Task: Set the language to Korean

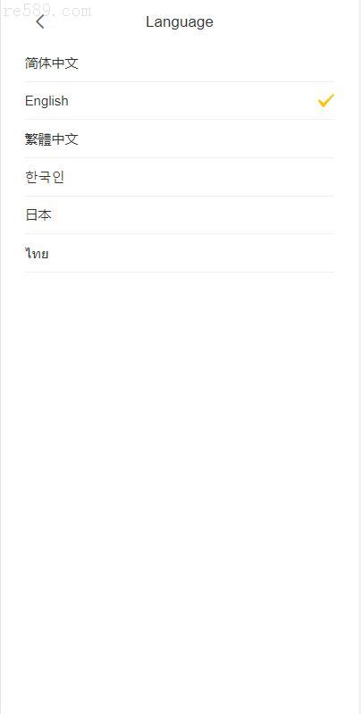Action: pos(180,177)
